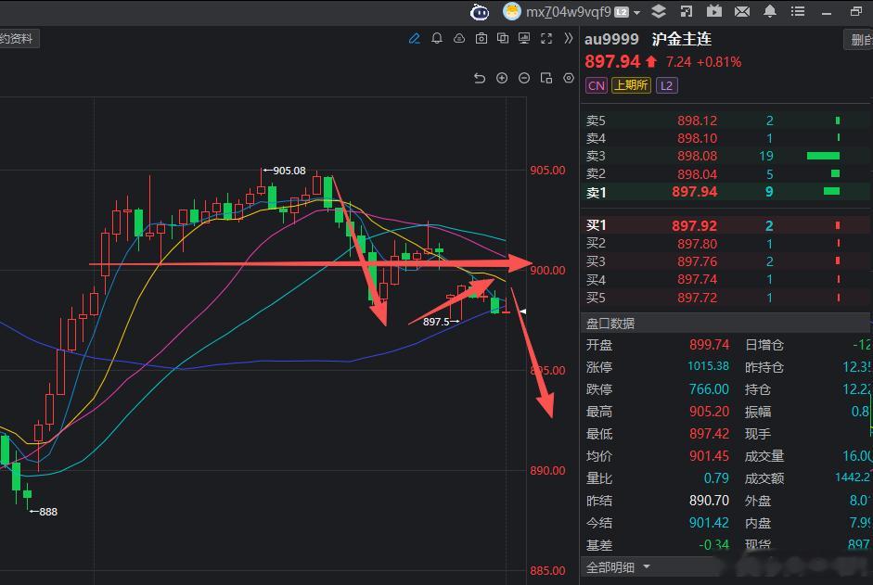This screenshot has width=873, height=585.
Task: Click the 删自 button
Action: point(858,40)
